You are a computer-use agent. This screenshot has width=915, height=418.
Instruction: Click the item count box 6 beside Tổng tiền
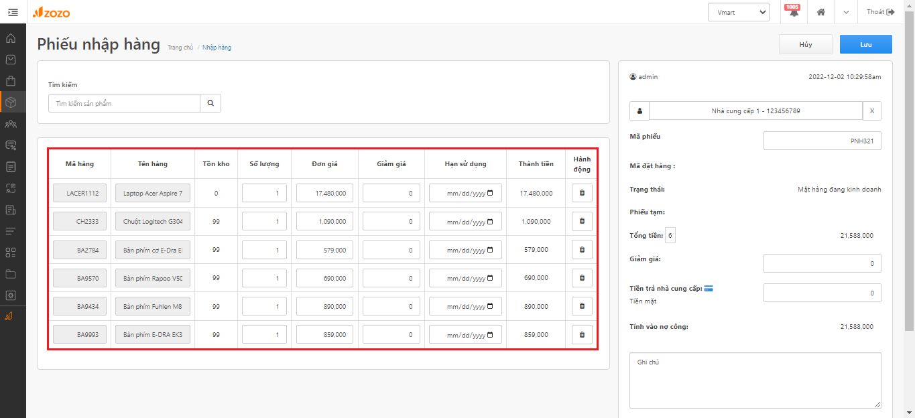pos(670,235)
